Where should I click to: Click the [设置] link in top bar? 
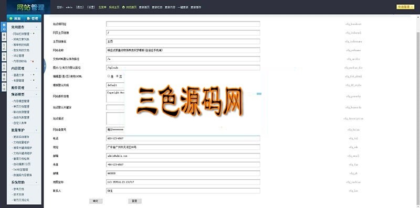(x=91, y=7)
